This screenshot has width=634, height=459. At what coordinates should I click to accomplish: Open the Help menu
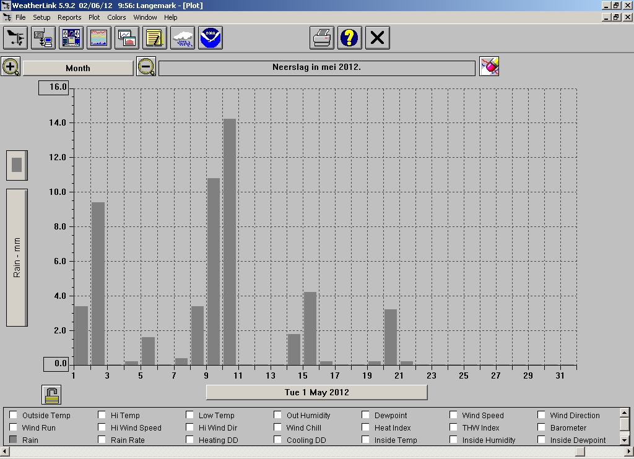[171, 17]
